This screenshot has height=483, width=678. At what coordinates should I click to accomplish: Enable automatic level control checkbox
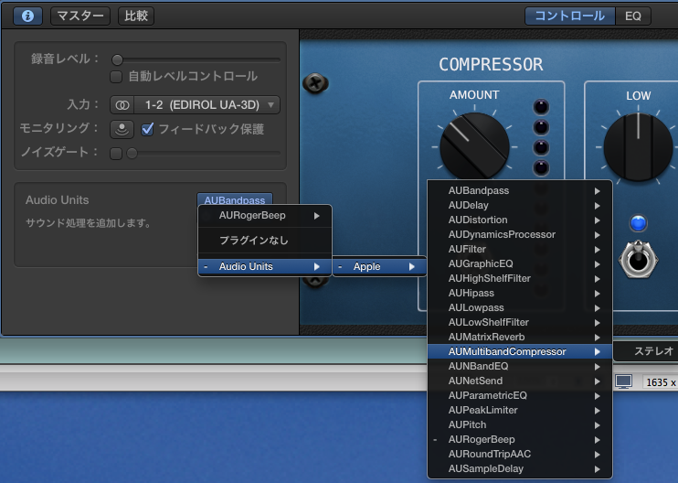[116, 77]
